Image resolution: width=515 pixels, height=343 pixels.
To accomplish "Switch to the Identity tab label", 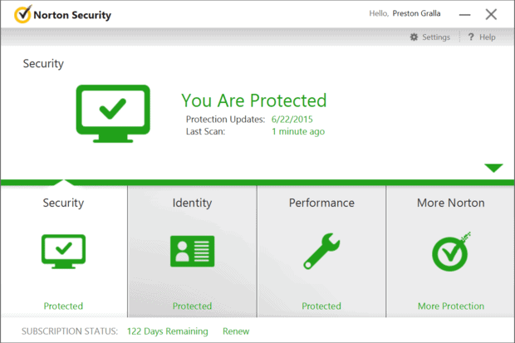I will pos(192,203).
